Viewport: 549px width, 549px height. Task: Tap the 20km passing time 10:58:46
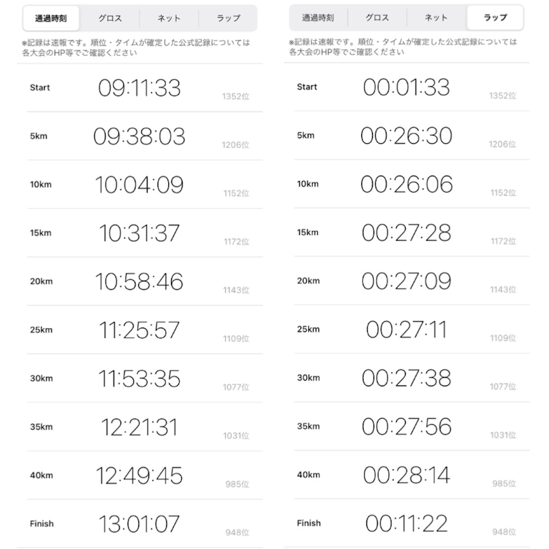[x=139, y=281]
